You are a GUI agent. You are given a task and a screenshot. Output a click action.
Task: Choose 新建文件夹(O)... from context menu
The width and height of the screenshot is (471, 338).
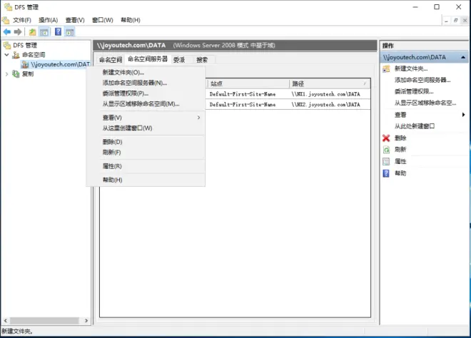tap(146, 72)
